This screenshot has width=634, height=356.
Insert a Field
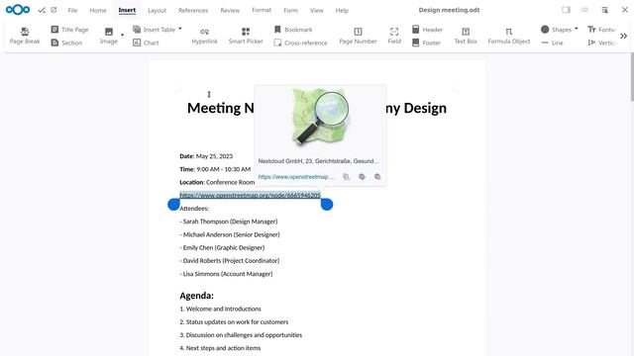tap(394, 36)
